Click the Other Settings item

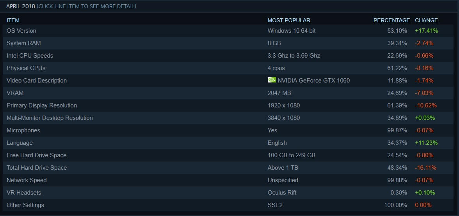click(25, 205)
